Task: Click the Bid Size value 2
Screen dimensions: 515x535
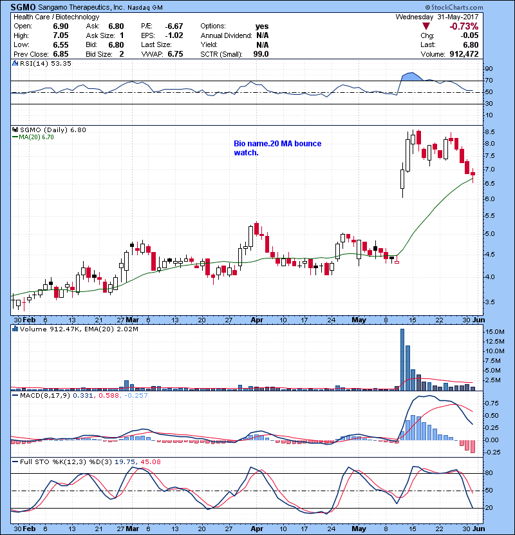Action: point(122,54)
